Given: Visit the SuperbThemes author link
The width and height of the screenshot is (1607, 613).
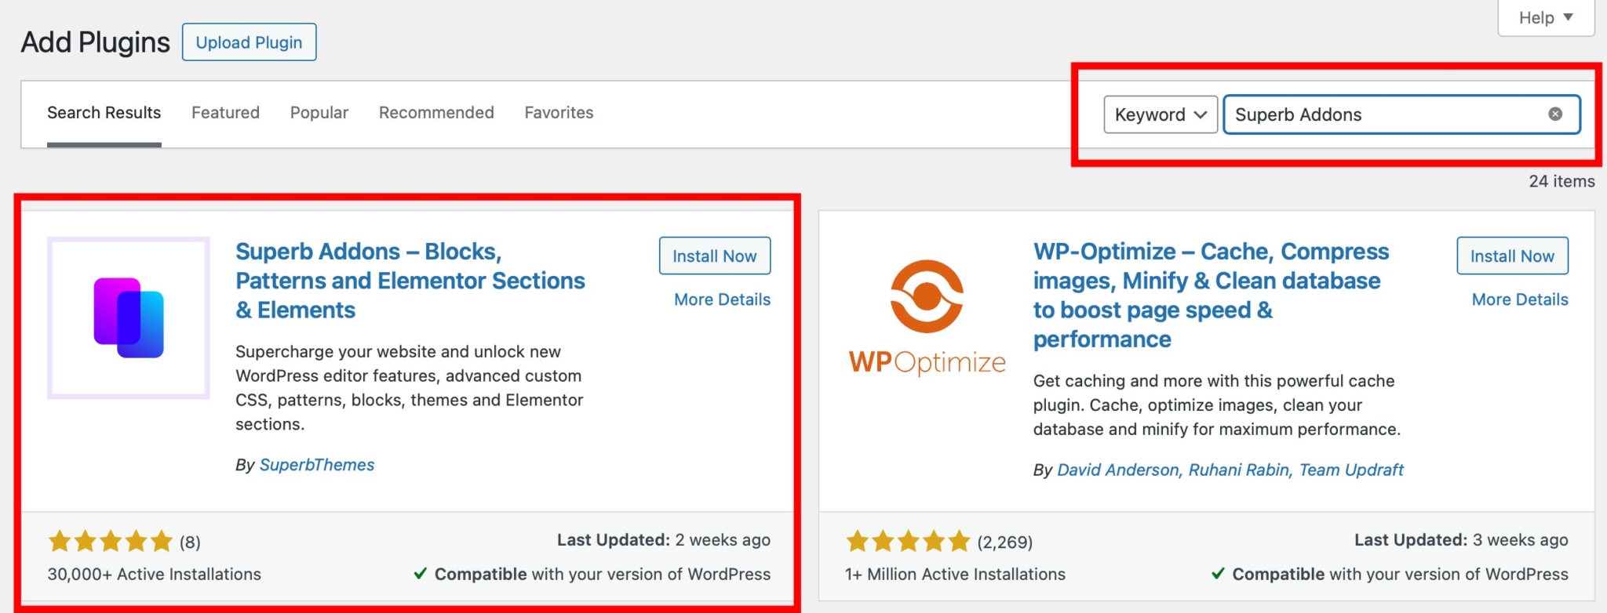Looking at the screenshot, I should tap(317, 465).
